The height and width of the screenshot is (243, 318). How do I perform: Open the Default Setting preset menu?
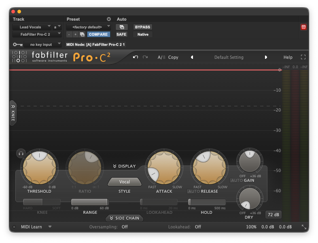pyautogui.click(x=229, y=57)
